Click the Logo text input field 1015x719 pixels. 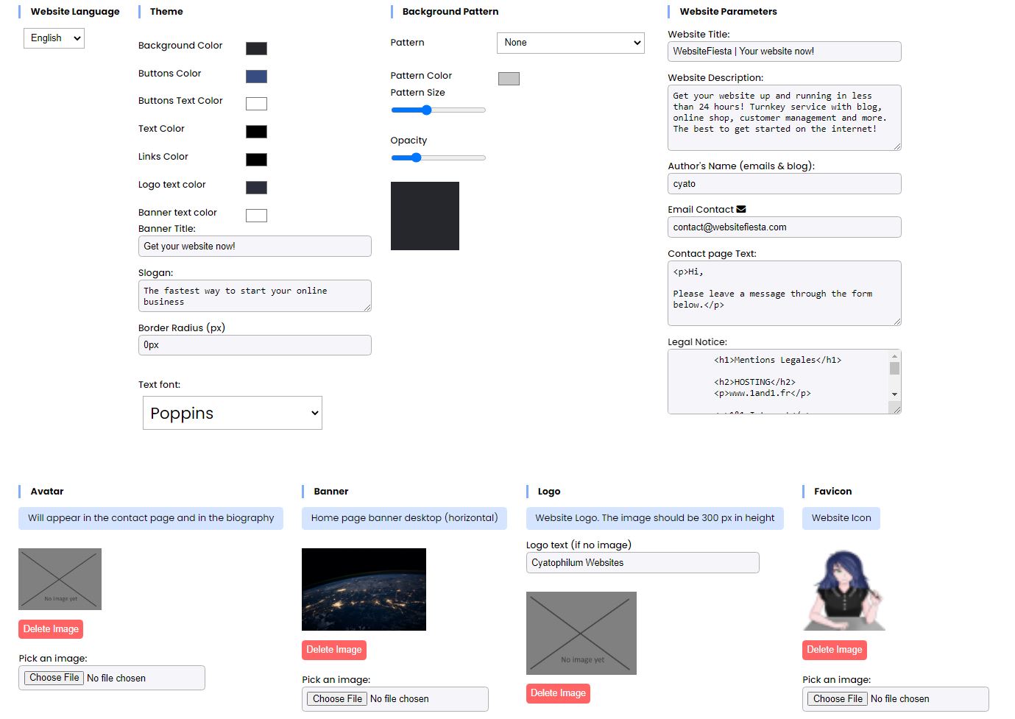click(642, 563)
